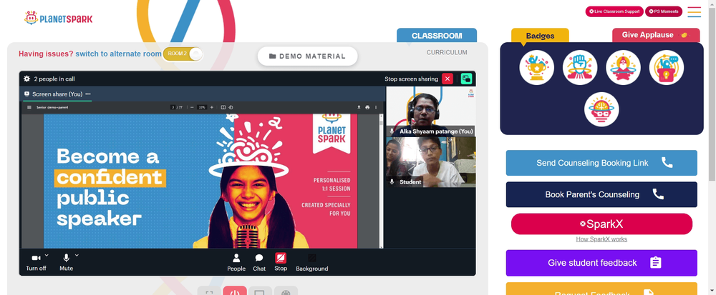Click the PDF viewer vertical scrollbar

(x=382, y=180)
